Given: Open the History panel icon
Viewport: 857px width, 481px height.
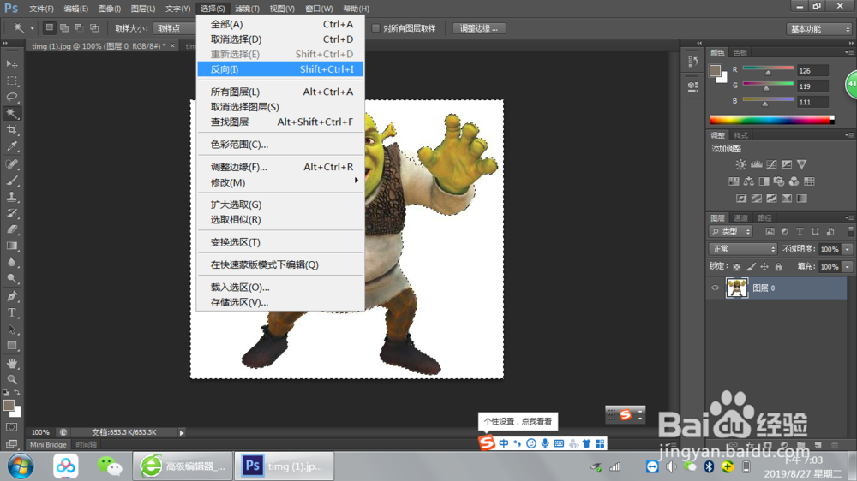Looking at the screenshot, I should pos(692,61).
